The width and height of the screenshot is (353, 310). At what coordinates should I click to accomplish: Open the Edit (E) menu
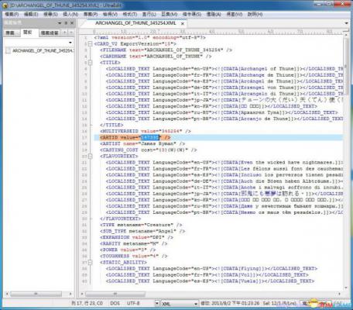(31, 14)
